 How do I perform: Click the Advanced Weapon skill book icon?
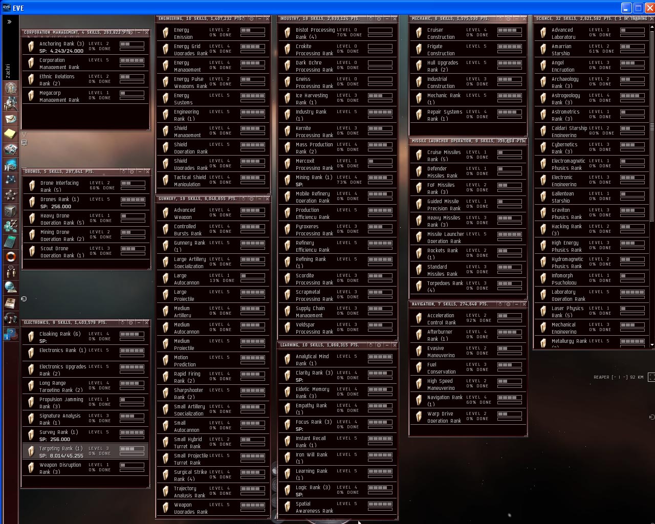pyautogui.click(x=166, y=213)
